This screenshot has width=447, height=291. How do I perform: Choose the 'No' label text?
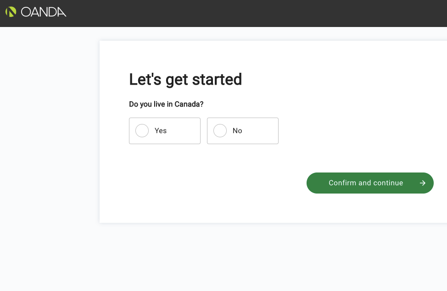tap(237, 131)
